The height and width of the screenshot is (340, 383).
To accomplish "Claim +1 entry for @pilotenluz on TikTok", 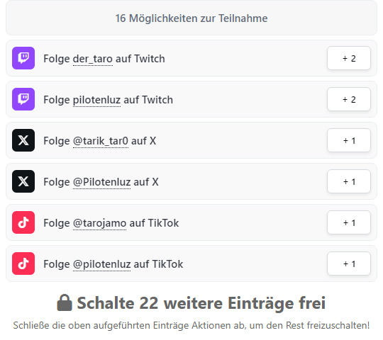I will [x=349, y=263].
